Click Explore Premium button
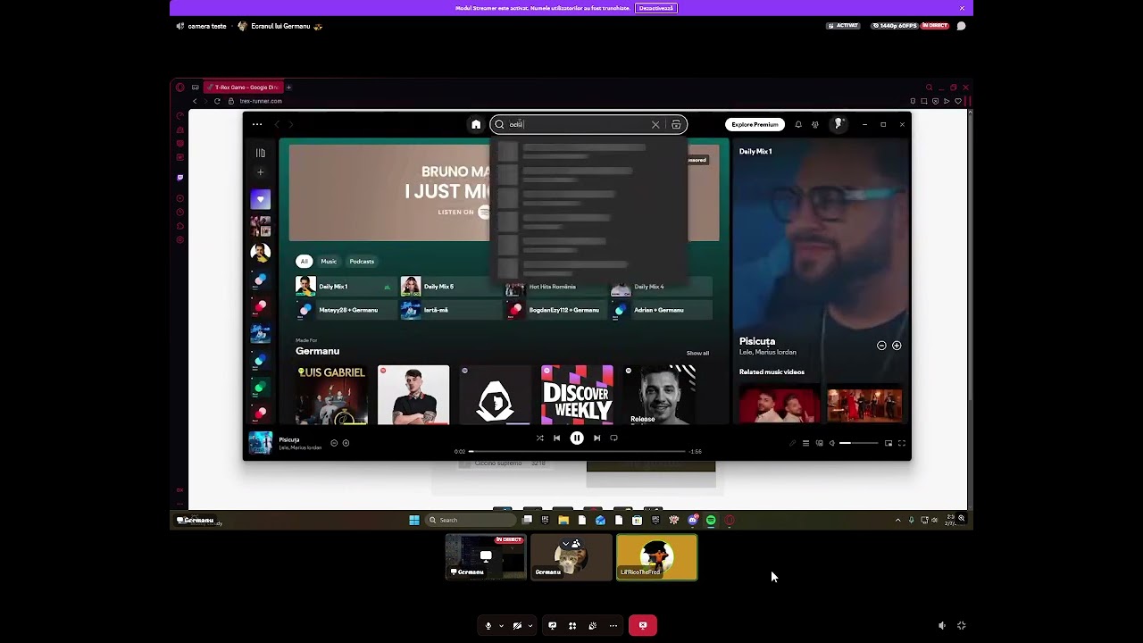 (x=755, y=124)
